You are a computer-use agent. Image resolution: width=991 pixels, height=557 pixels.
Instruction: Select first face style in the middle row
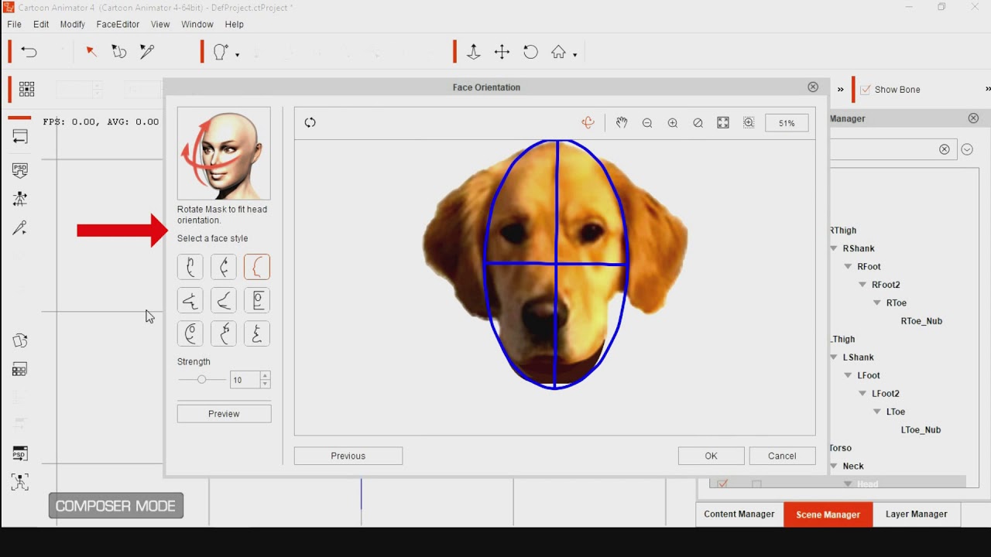pyautogui.click(x=190, y=300)
